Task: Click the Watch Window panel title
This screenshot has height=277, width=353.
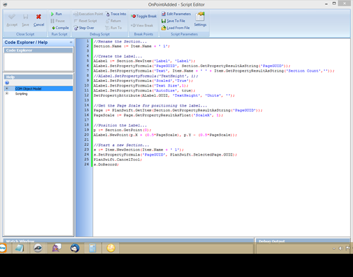Action: coord(20,241)
